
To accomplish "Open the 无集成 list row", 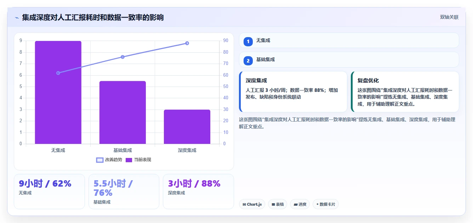I will [349, 40].
